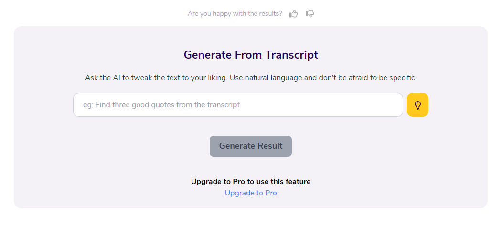This screenshot has height=225, width=502.
Task: Click the Generate Result button
Action: pos(251,146)
